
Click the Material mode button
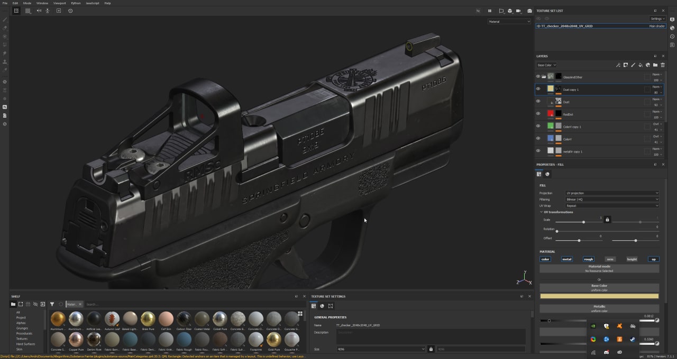click(599, 268)
